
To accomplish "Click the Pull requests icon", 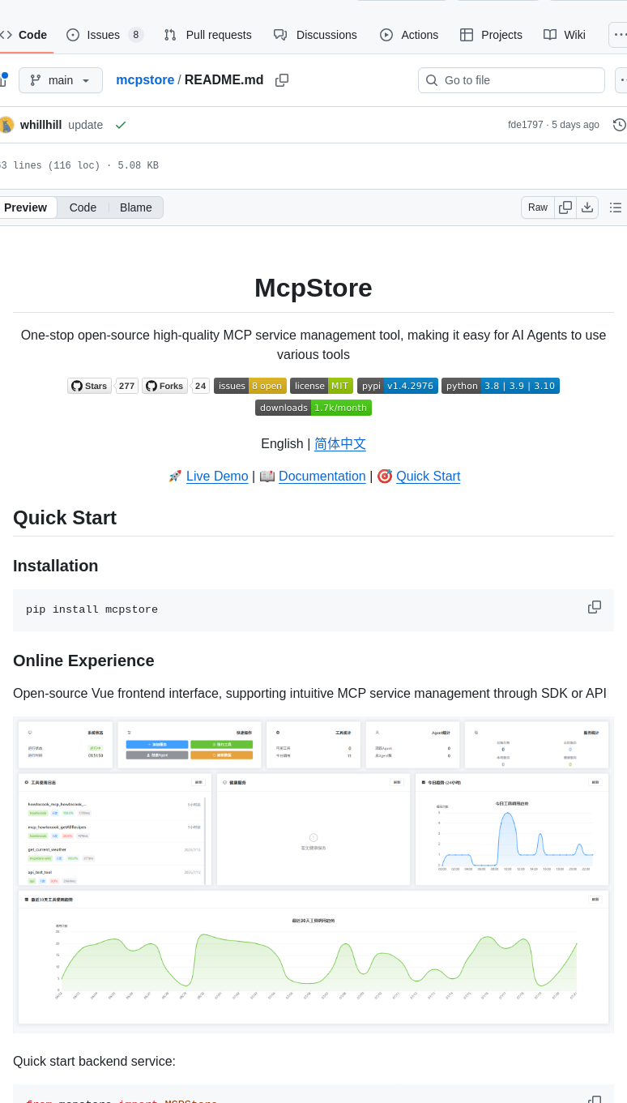I will click(170, 35).
